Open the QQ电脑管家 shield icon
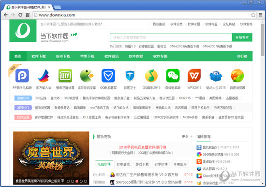 [x=108, y=75]
